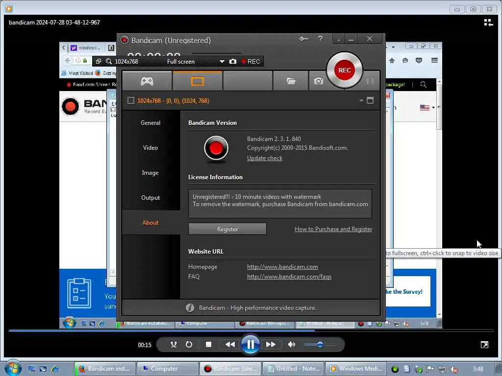
Task: Click the muted volume tray icon
Action: tap(453, 369)
